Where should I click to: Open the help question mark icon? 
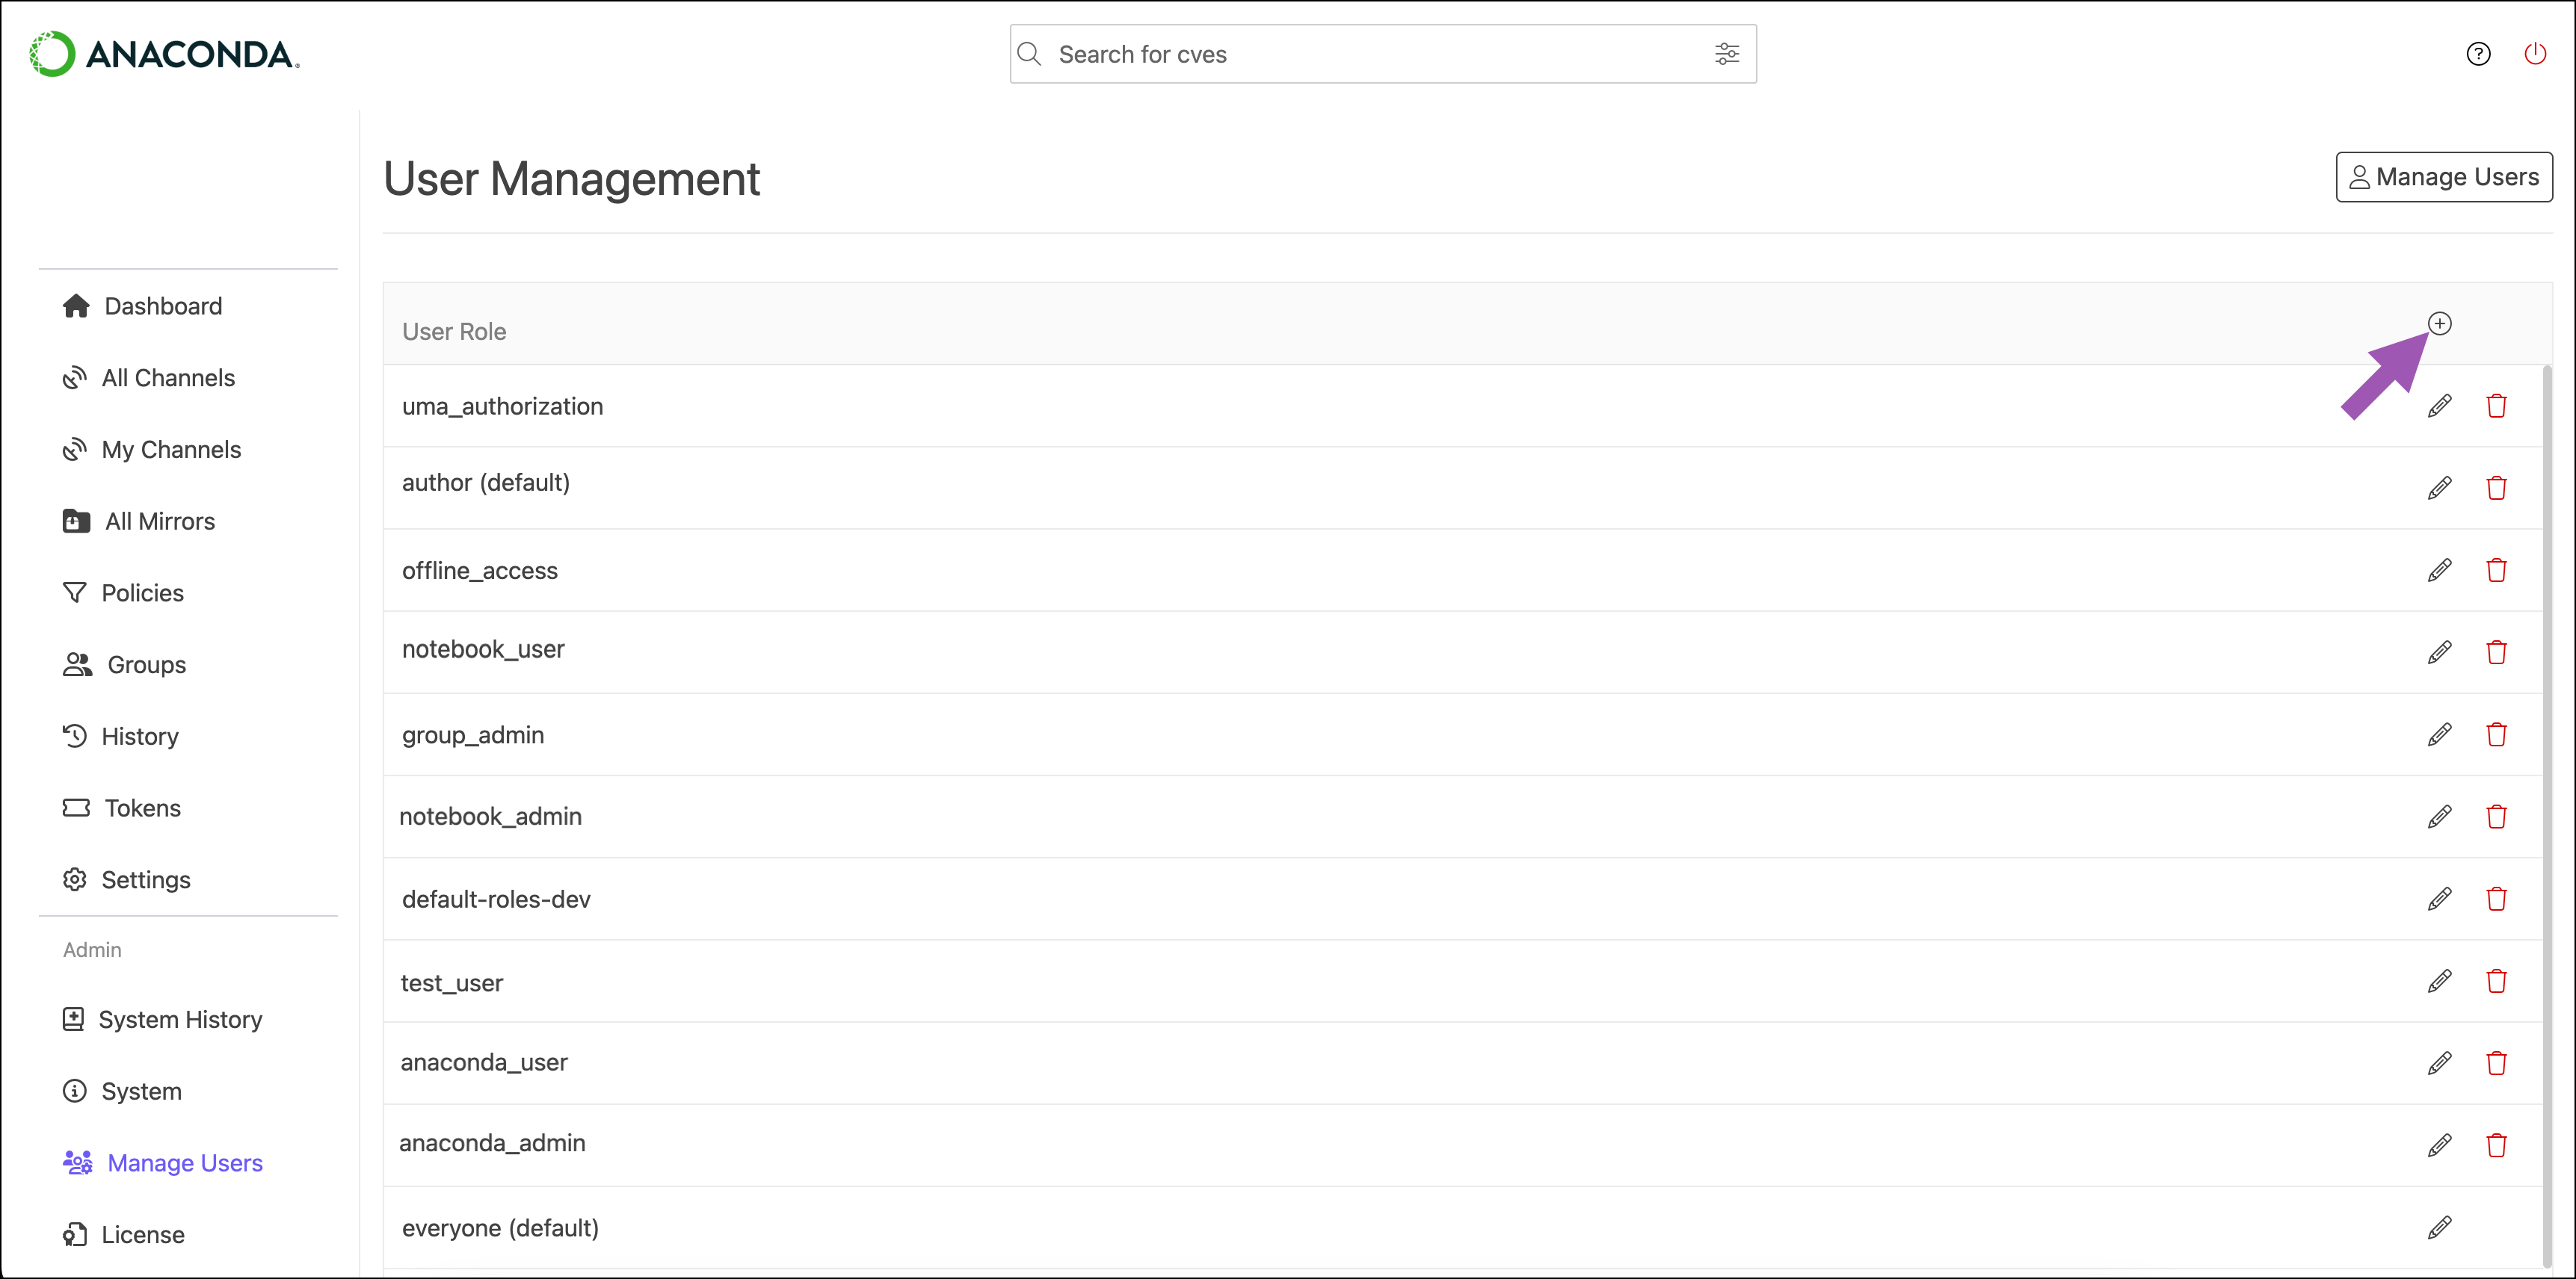[x=2478, y=54]
